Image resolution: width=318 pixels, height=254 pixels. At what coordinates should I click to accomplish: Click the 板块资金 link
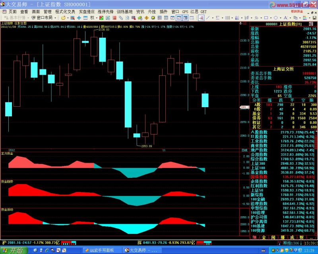(x=297, y=12)
